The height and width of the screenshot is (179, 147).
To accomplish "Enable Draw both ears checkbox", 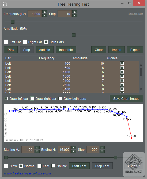I will coord(60,98).
